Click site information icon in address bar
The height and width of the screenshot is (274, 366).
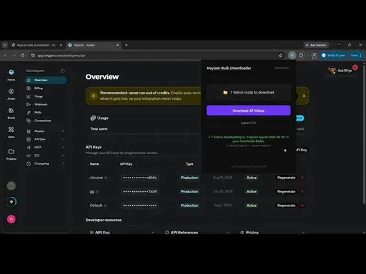coord(32,55)
